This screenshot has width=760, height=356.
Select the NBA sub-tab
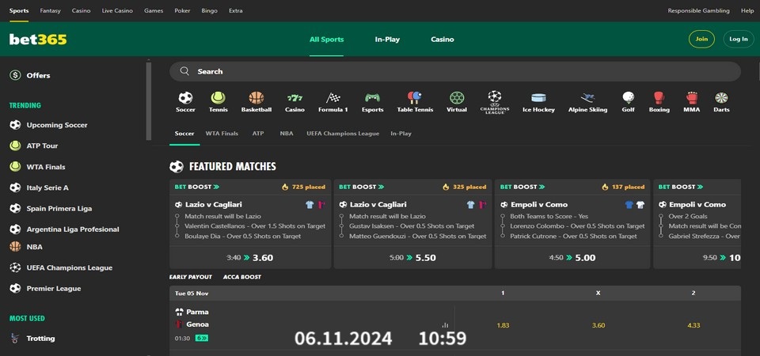(287, 133)
